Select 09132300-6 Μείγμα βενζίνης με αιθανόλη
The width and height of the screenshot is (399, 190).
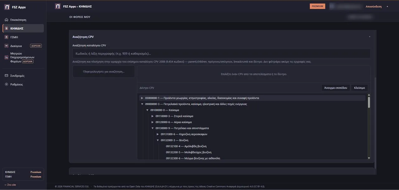coord(193,158)
